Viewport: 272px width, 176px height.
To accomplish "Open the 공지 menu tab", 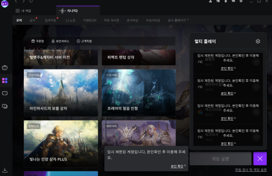I will click(x=32, y=20).
